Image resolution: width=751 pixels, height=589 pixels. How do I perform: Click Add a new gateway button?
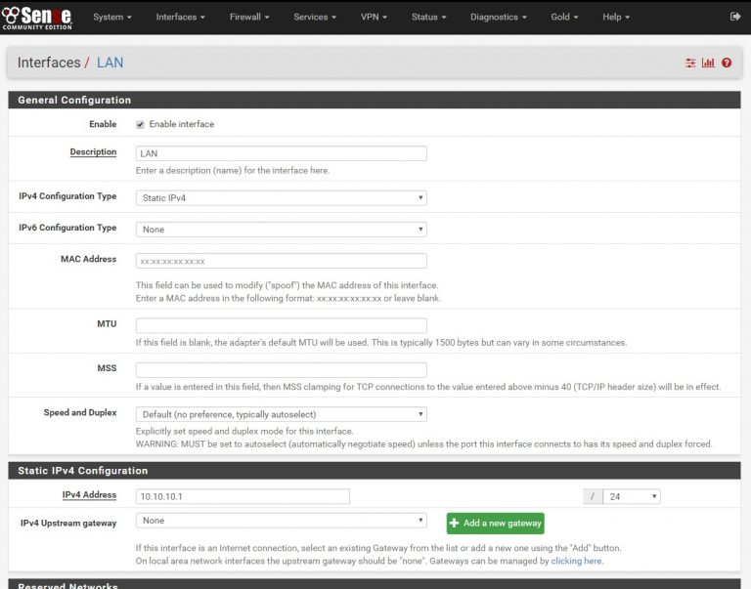pyautogui.click(x=495, y=524)
